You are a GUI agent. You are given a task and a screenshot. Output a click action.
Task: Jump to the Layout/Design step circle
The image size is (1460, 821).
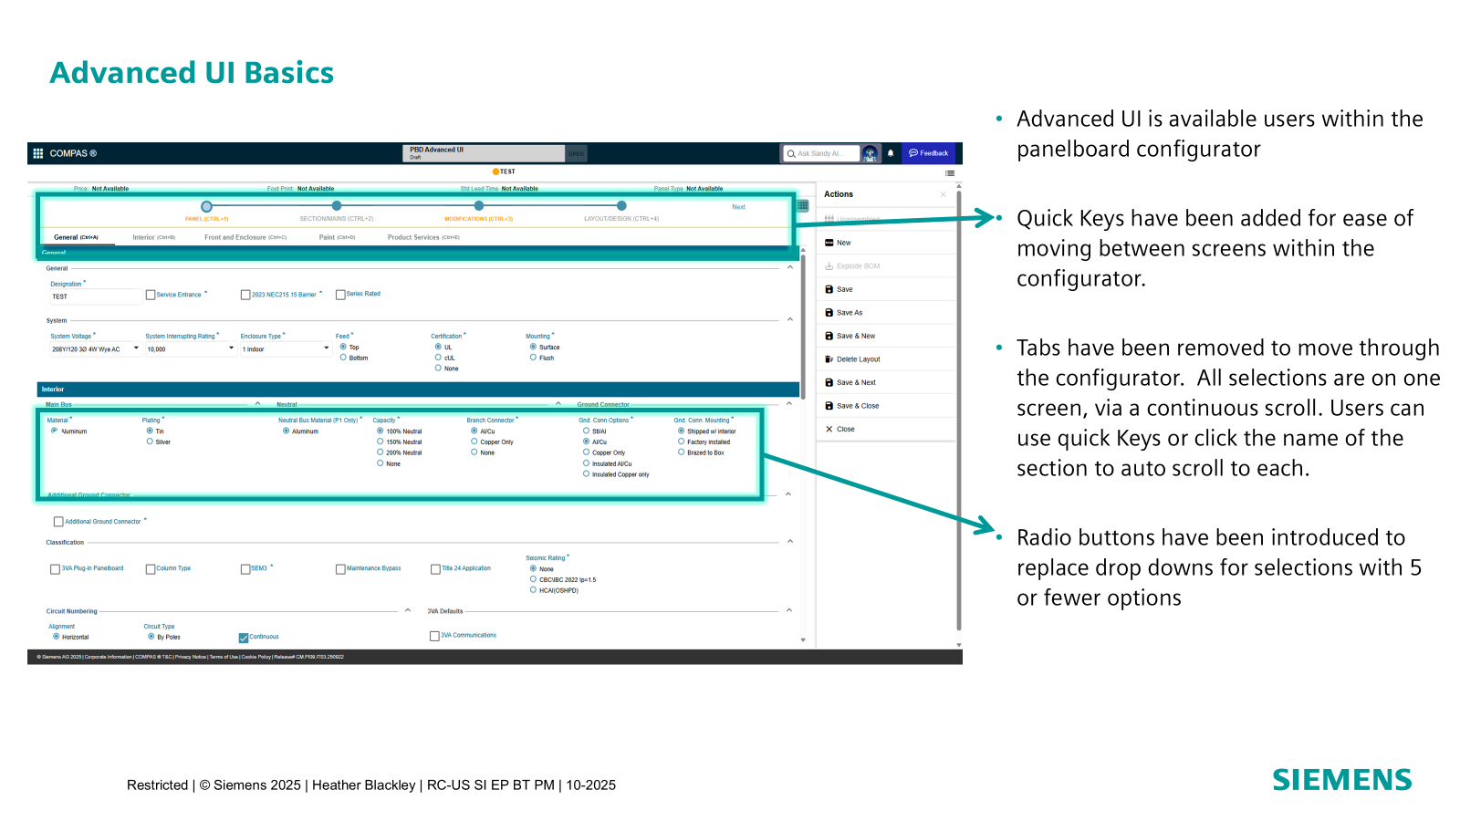(621, 206)
